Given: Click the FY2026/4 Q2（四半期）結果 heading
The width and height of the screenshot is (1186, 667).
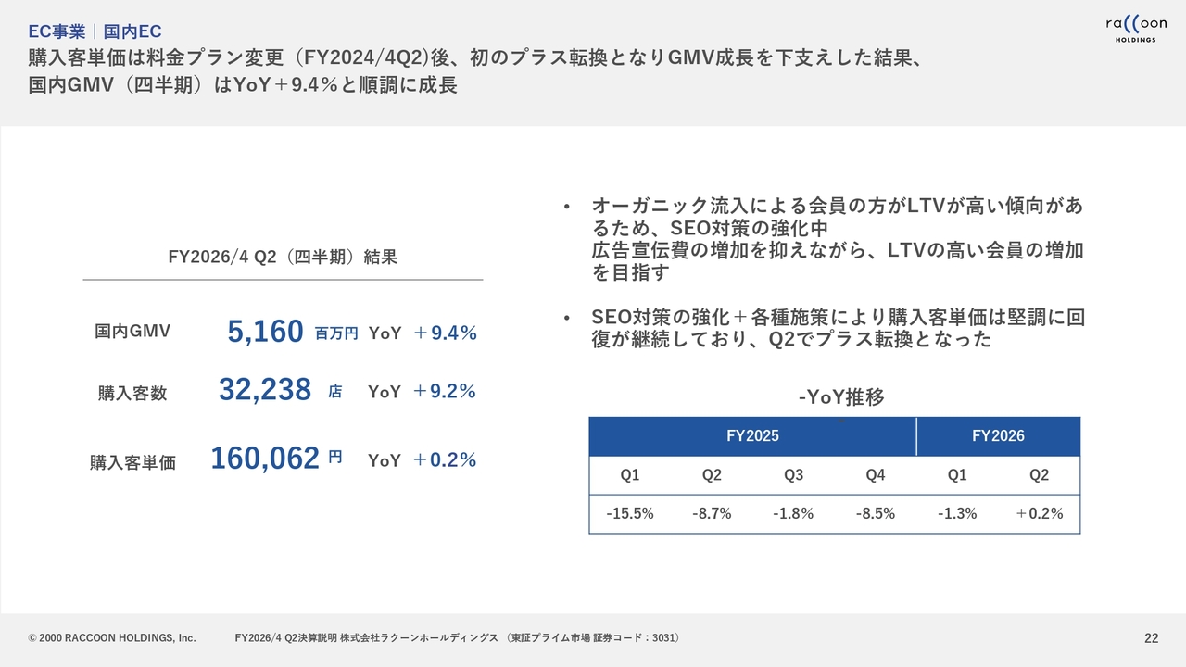Looking at the screenshot, I should (283, 257).
